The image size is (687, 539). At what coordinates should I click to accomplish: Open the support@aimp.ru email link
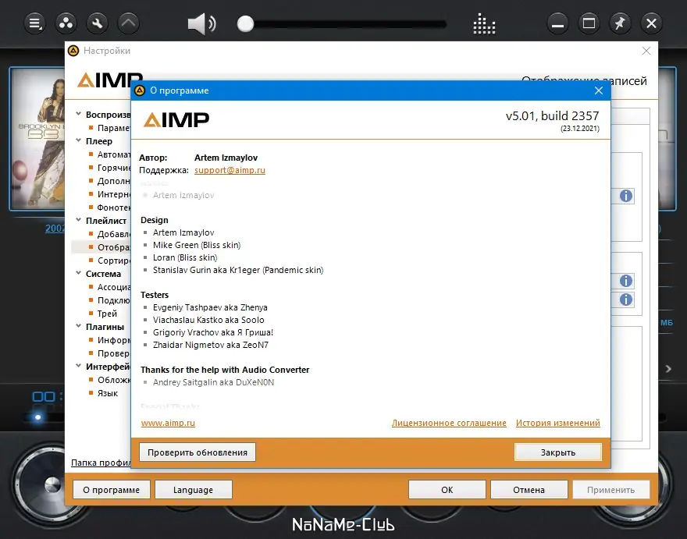point(230,170)
